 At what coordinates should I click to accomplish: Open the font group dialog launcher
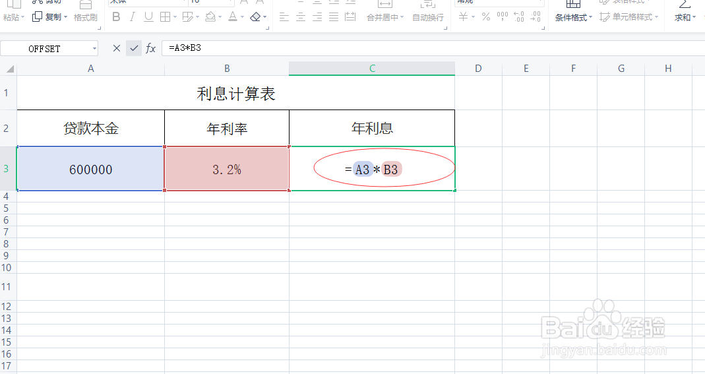pos(268,28)
